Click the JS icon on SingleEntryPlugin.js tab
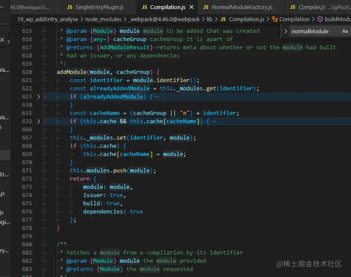 [x=70, y=7]
